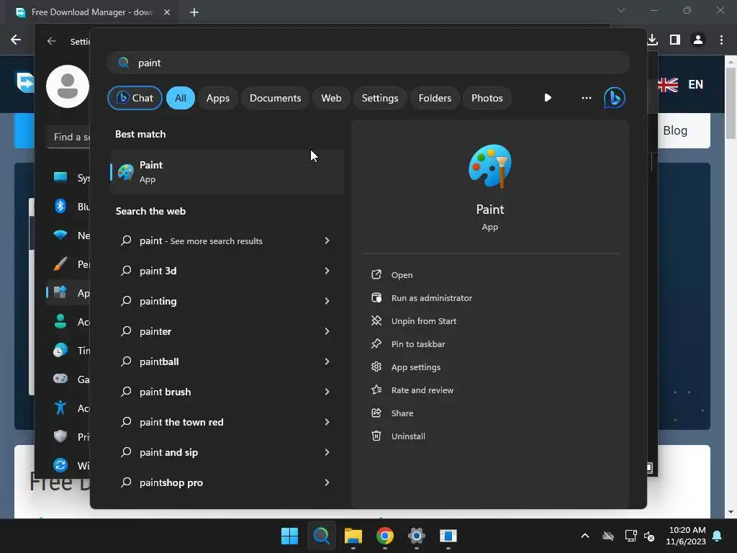
Task: Click the Chrome downloads icon
Action: 652,40
